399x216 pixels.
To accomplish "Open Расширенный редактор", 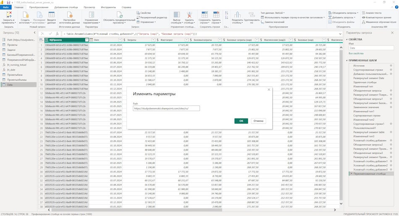I will [152, 17].
